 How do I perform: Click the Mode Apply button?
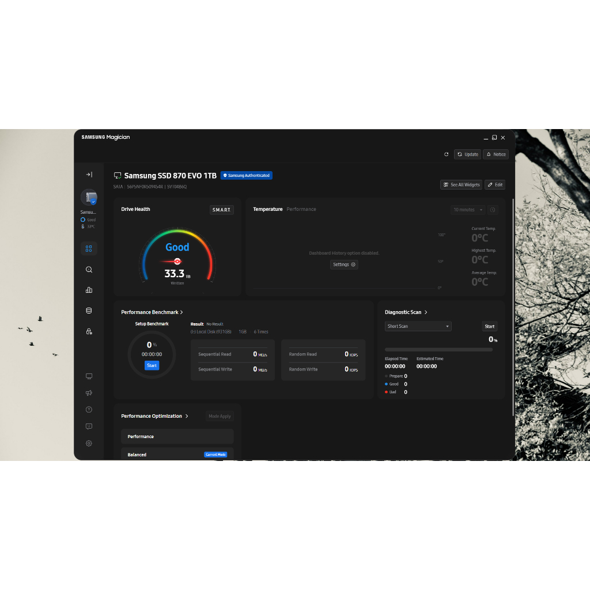pos(220,416)
